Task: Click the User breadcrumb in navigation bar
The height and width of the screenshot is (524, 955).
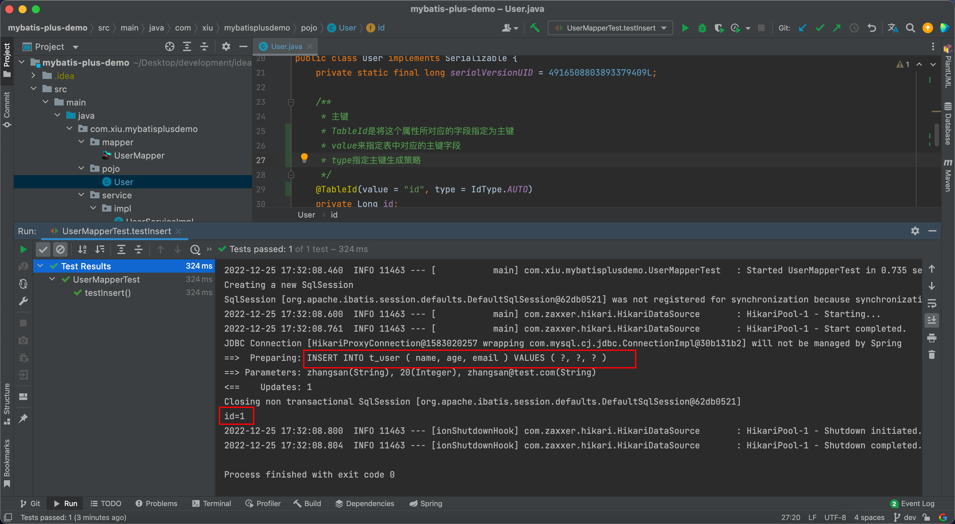Action: (x=342, y=28)
